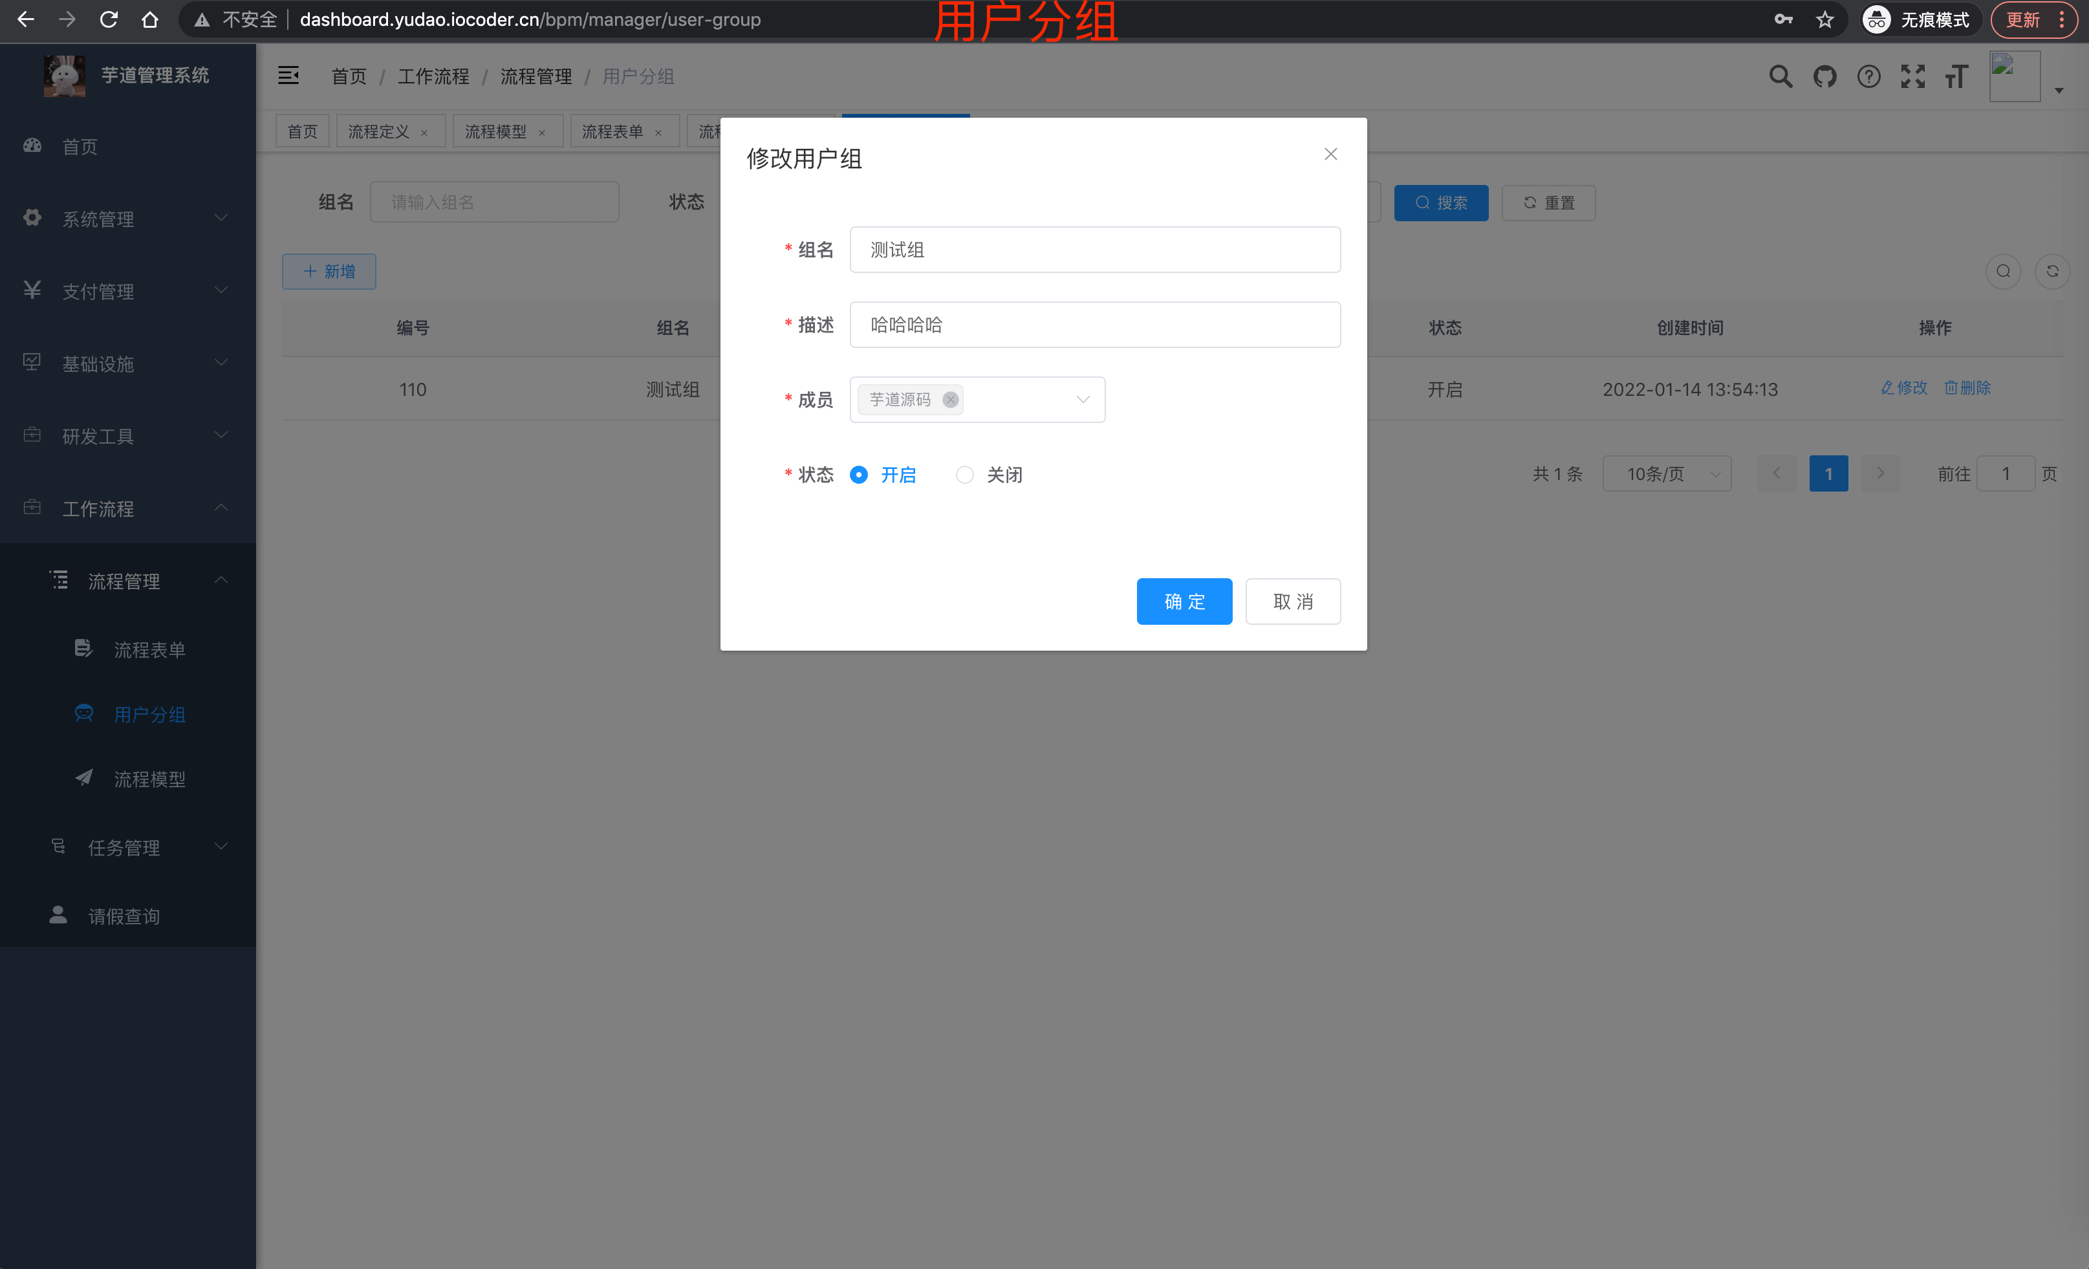Close the 流程表单 tab
Image resolution: width=2089 pixels, height=1269 pixels.
point(658,133)
